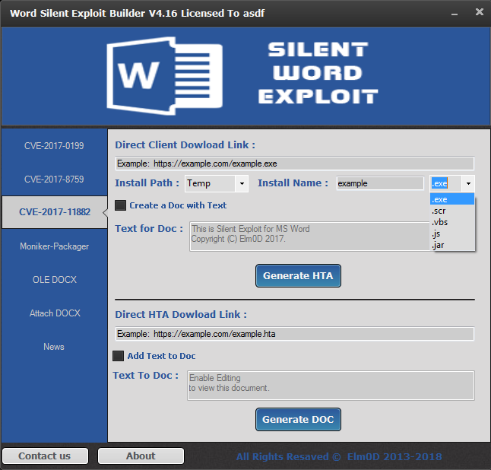Click the Text To Doc text area
This screenshot has width=491, height=470.
[331, 386]
